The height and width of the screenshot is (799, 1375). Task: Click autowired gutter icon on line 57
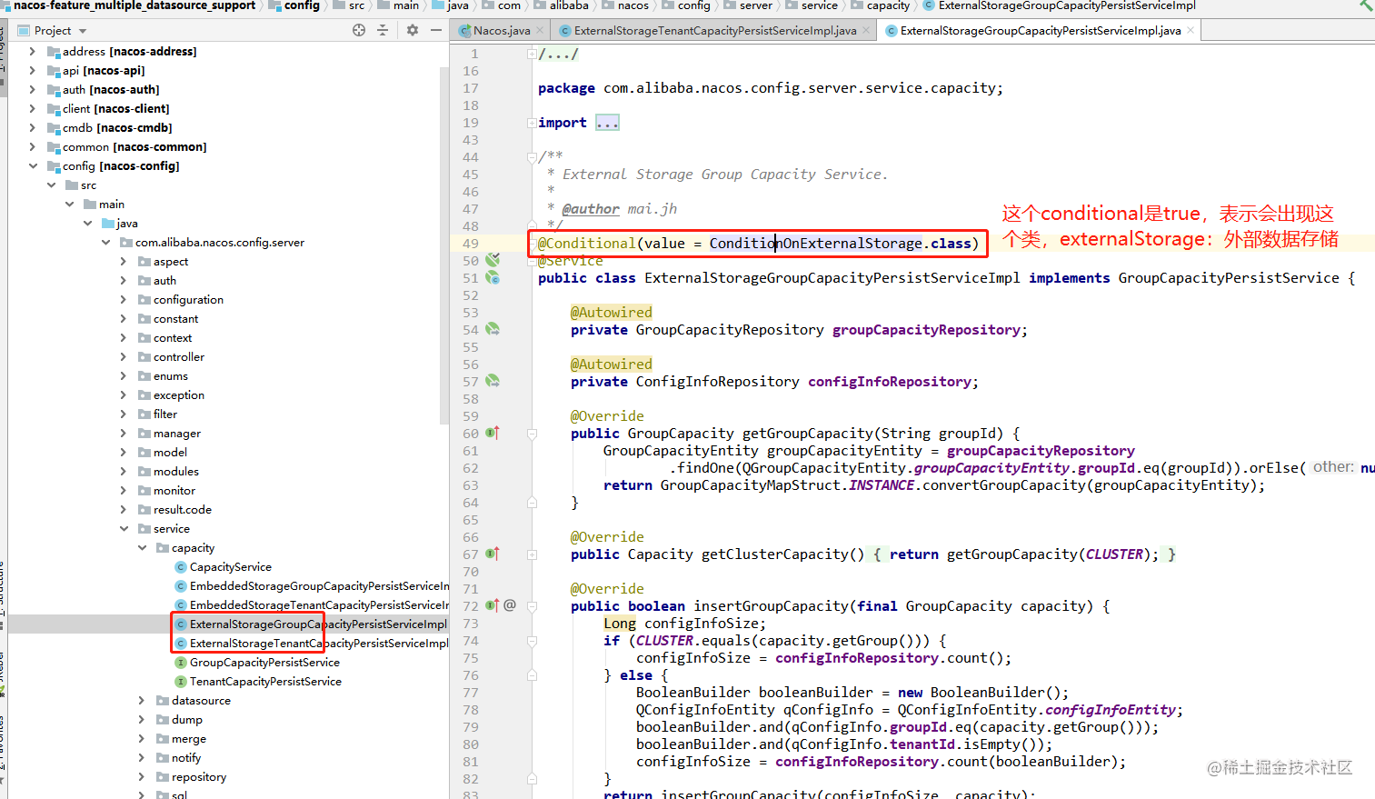(x=493, y=381)
